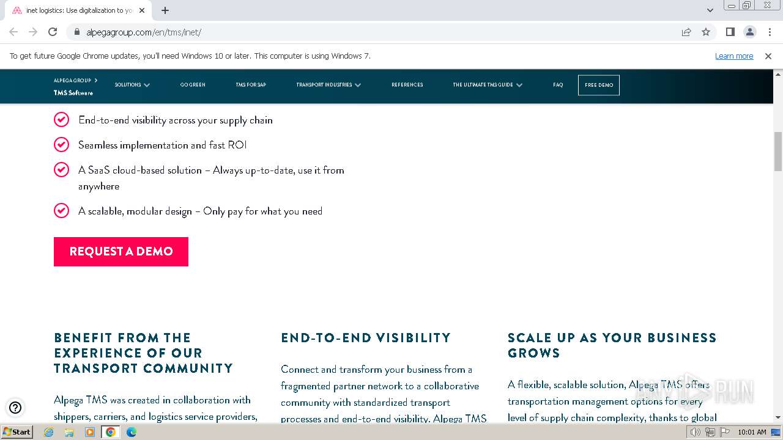The width and height of the screenshot is (783, 440).
Task: Open the Chrome profile icon
Action: point(749,32)
